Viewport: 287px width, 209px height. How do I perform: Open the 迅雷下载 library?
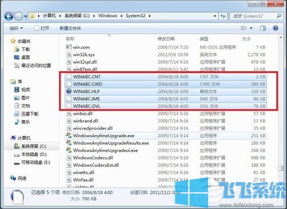coord(30,114)
